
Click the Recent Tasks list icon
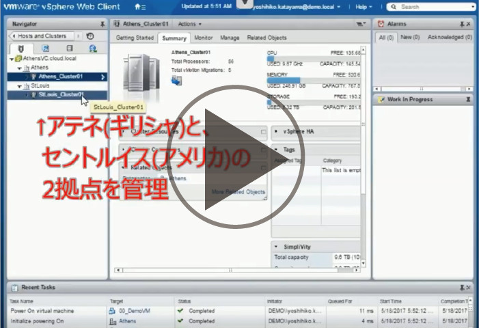(x=14, y=288)
